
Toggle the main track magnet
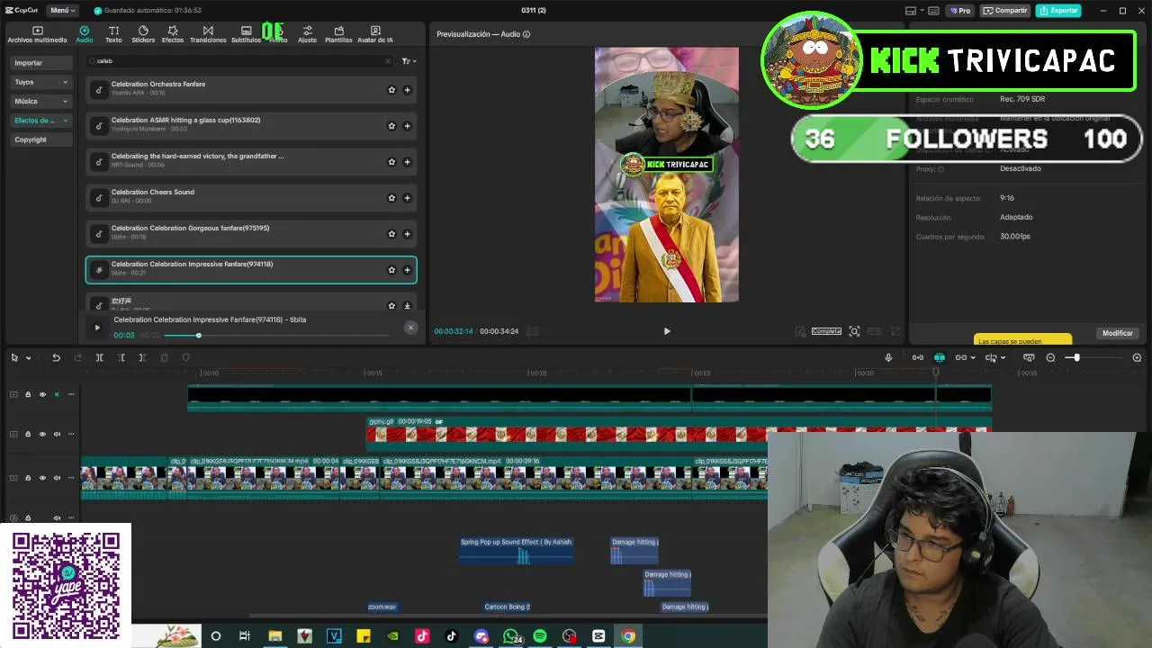tap(917, 357)
